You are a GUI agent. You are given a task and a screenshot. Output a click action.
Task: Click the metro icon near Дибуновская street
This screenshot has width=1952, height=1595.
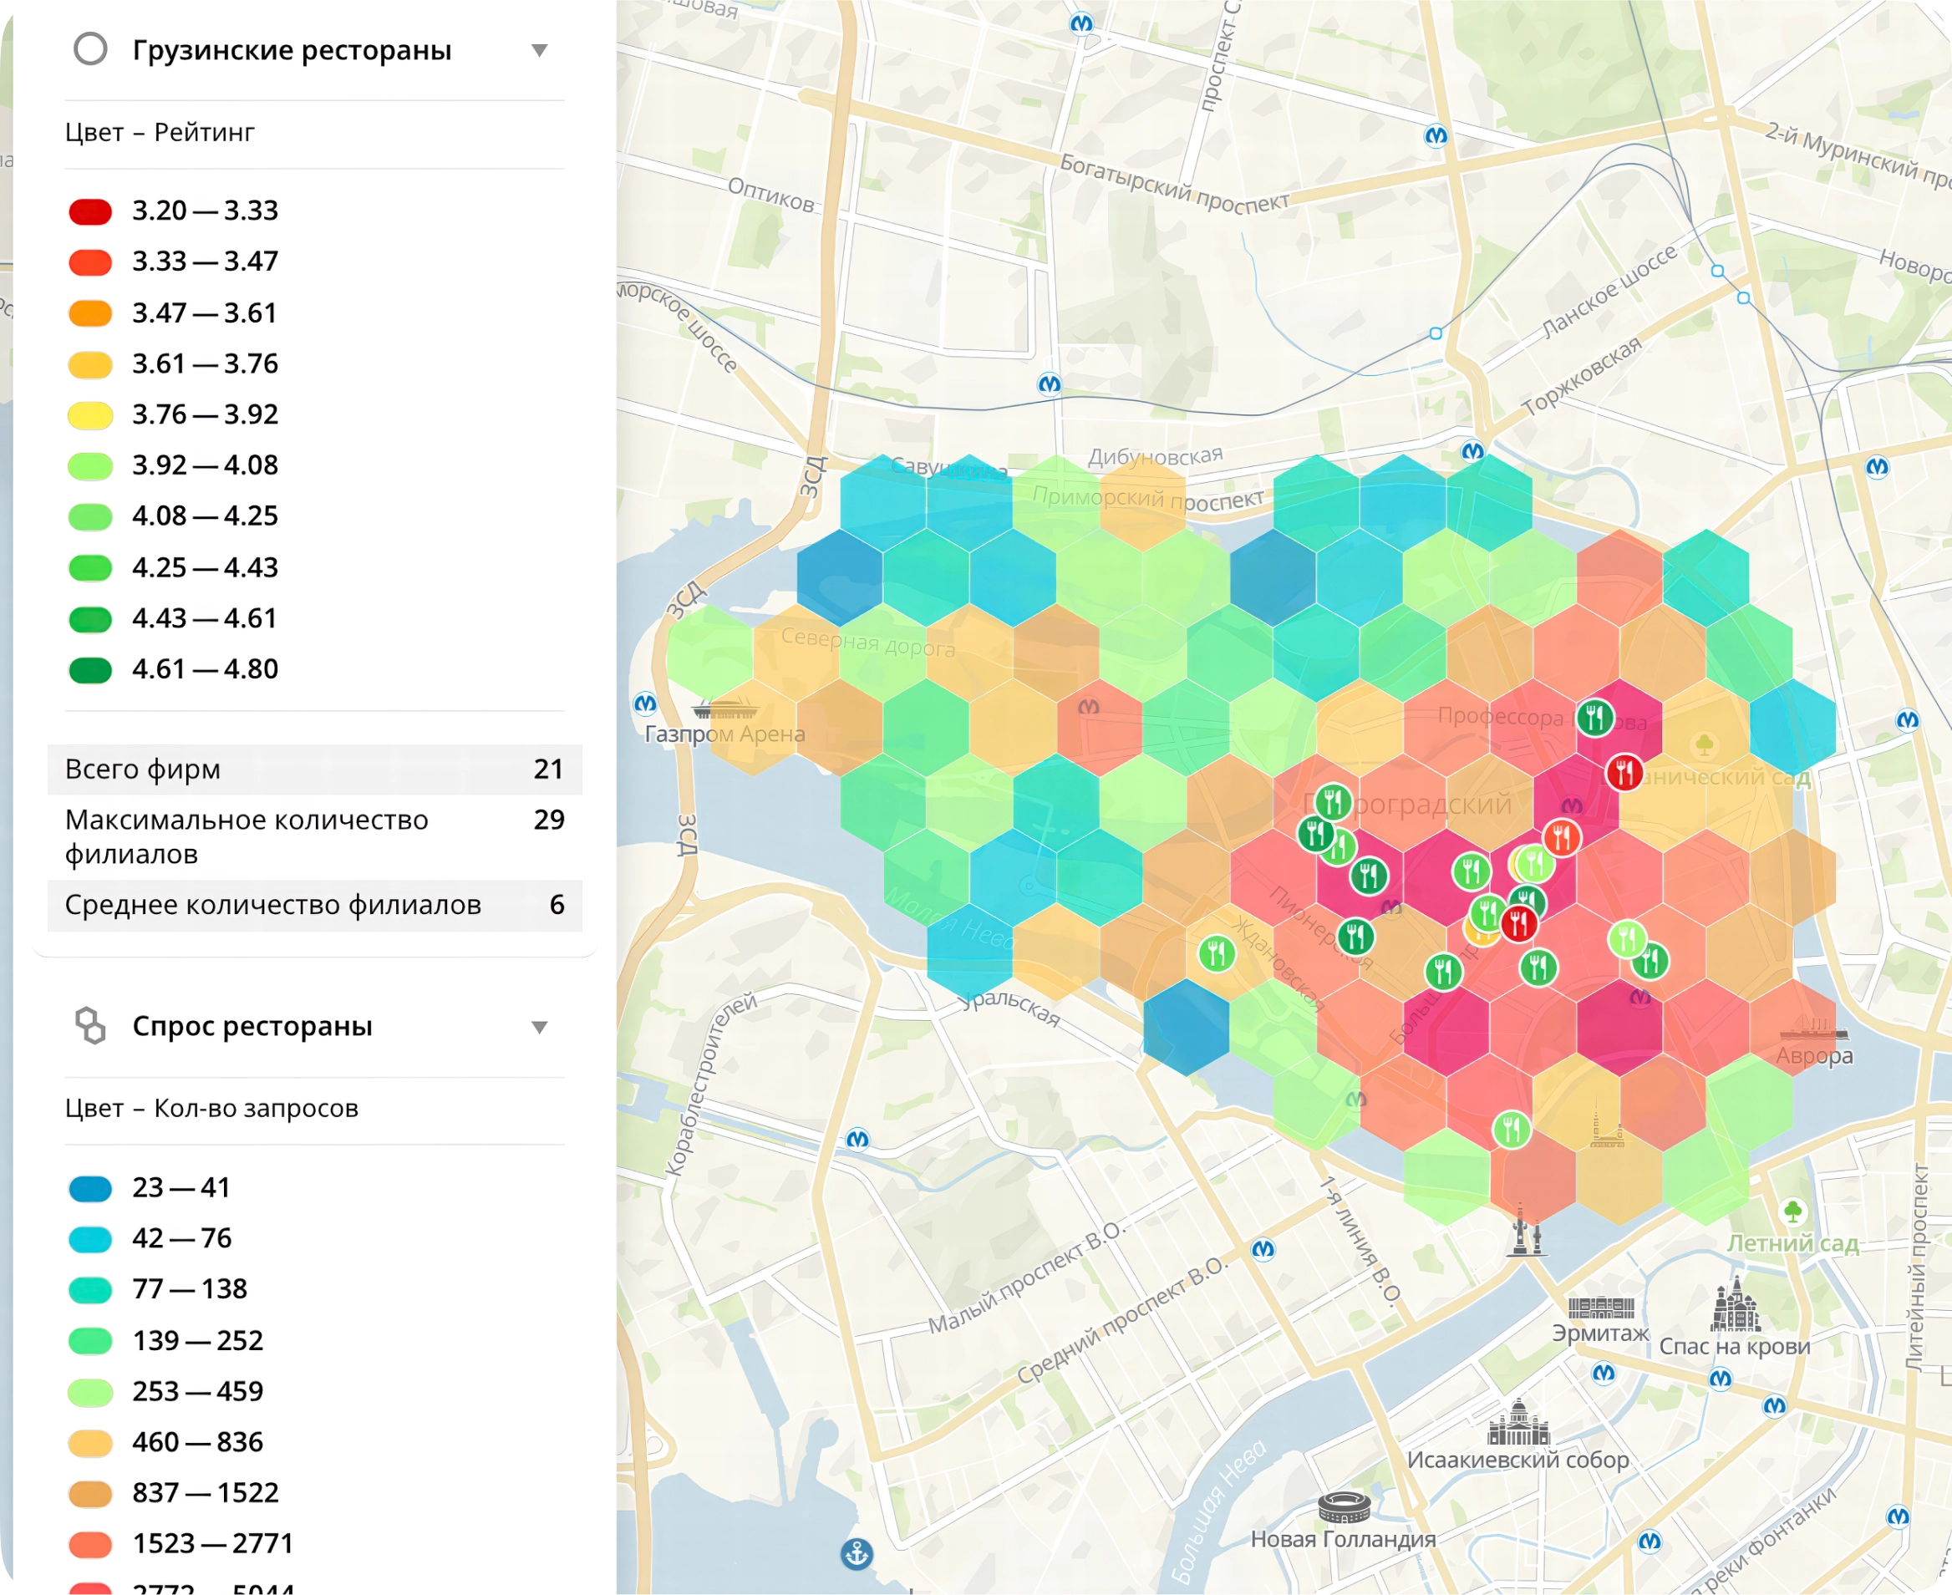(x=1050, y=384)
